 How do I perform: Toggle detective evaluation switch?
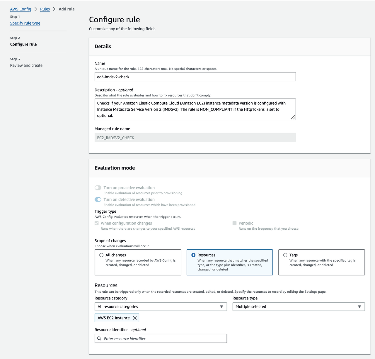coord(98,199)
